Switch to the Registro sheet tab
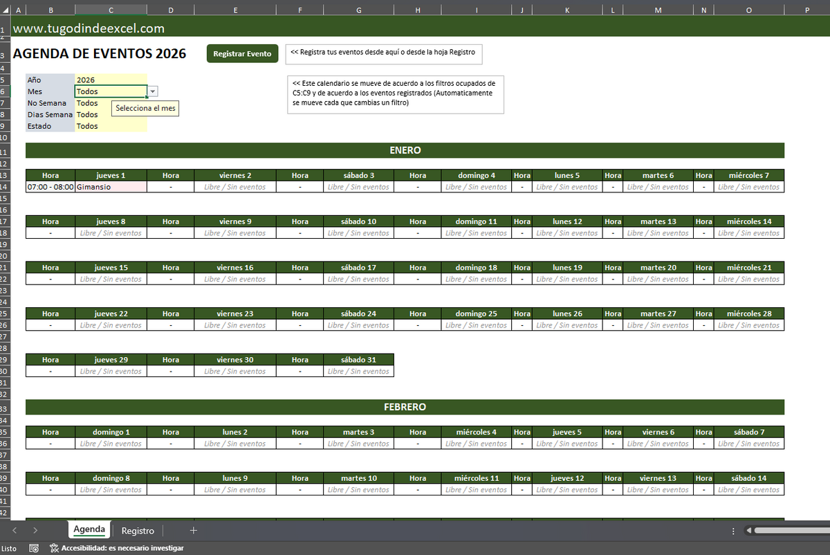Screen dimensions: 830x555 point(138,530)
